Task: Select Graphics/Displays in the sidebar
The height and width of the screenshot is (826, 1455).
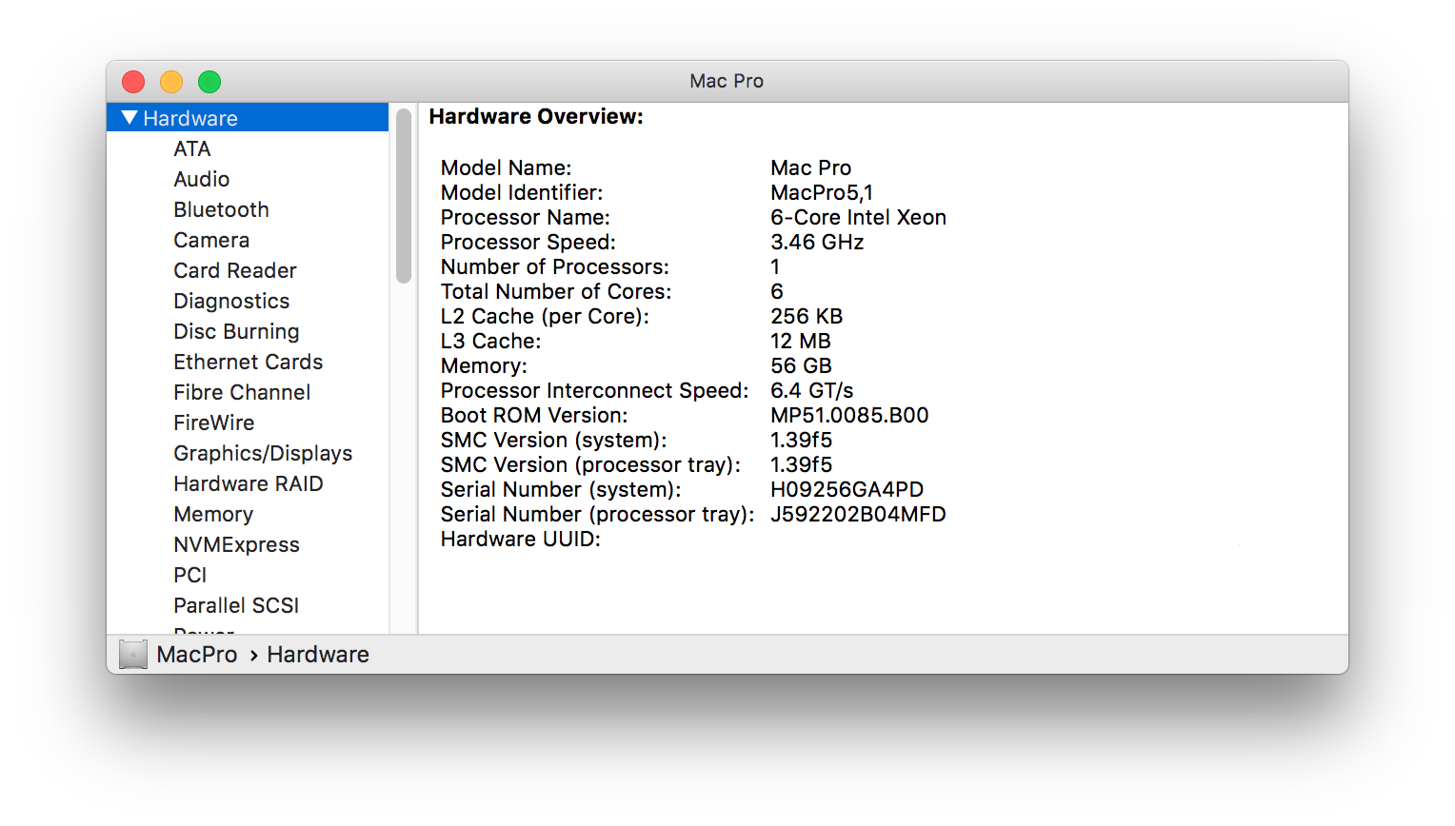Action: 263,453
